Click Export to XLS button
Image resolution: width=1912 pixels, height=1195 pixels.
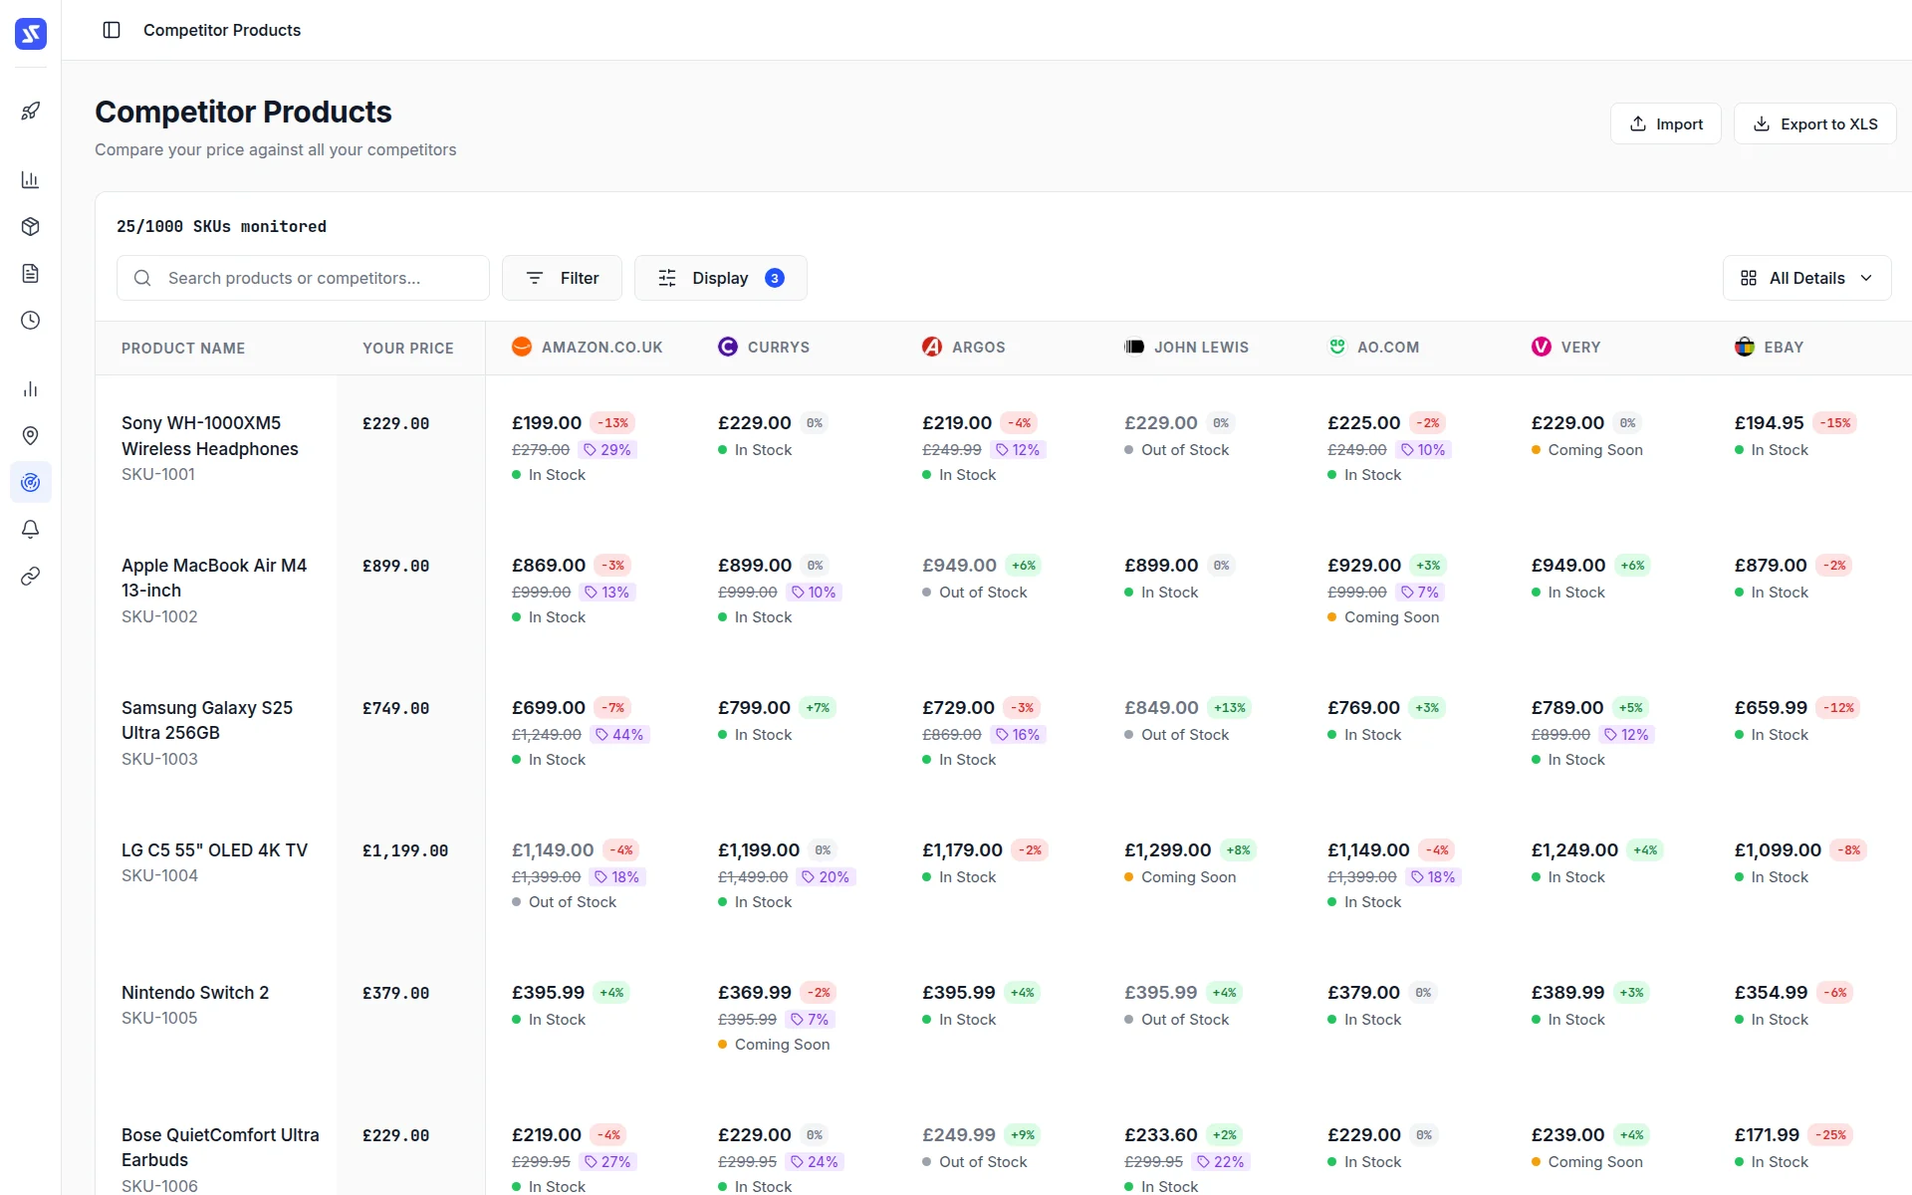[x=1814, y=123]
